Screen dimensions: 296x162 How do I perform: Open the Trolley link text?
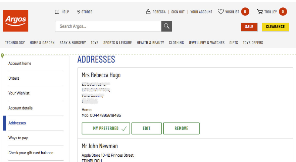tap(270, 12)
